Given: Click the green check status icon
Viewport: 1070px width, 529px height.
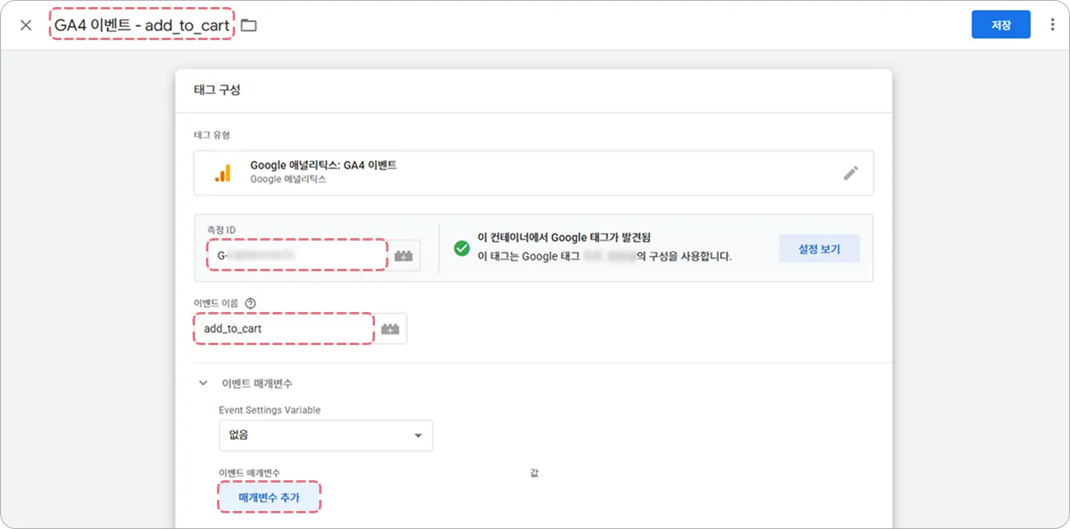Looking at the screenshot, I should (461, 248).
